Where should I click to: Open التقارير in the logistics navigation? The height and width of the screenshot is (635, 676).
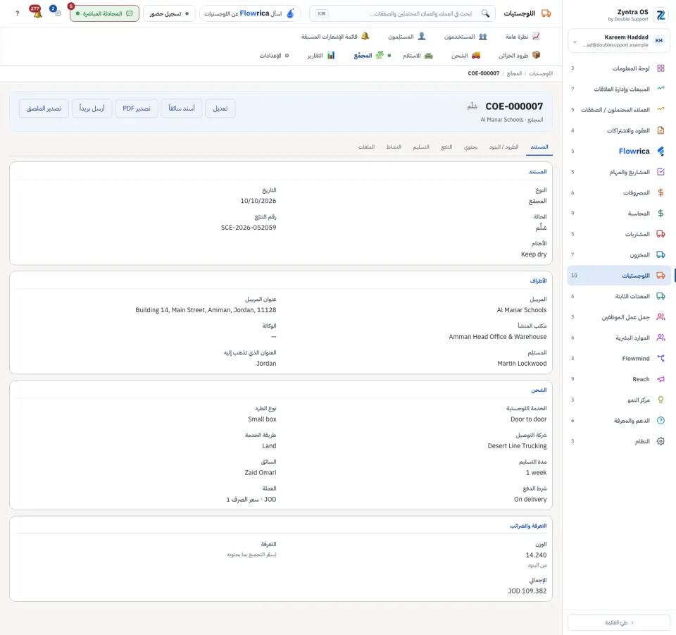321,56
